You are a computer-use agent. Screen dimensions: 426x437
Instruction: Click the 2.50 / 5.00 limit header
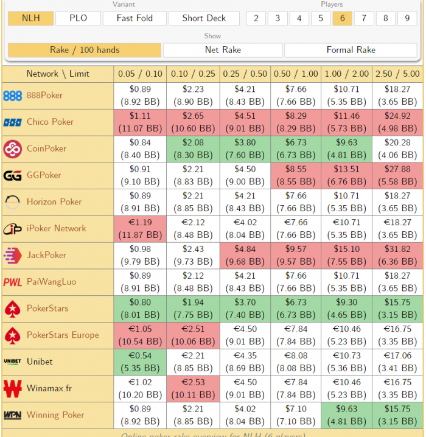pyautogui.click(x=397, y=74)
